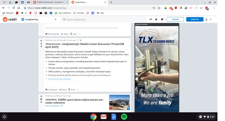Image resolution: width=225 pixels, height=121 pixels.
Task: Open the bbc.co.uk/news link on SABRE post
Action: tap(54, 106)
